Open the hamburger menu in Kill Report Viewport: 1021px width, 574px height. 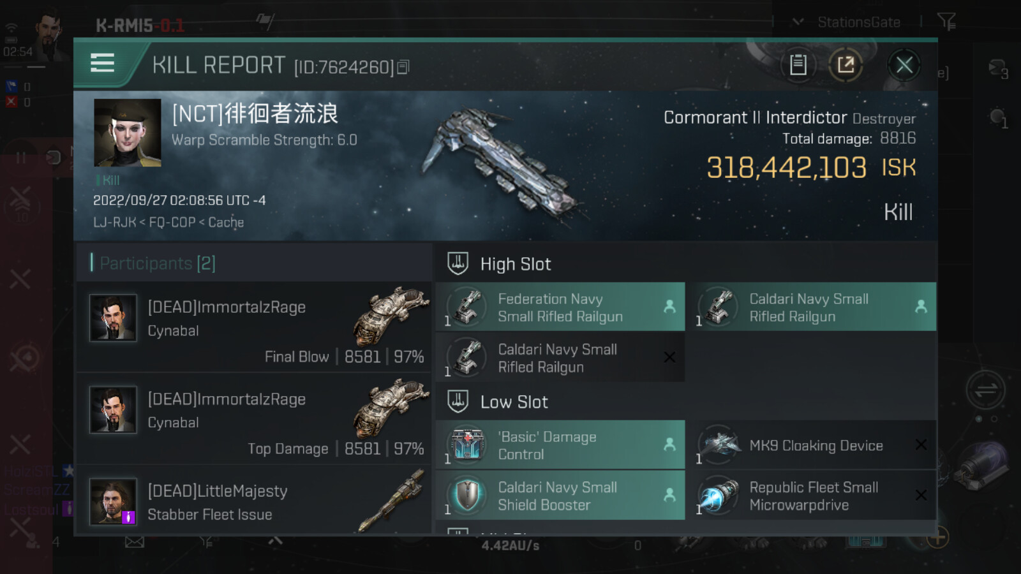102,63
